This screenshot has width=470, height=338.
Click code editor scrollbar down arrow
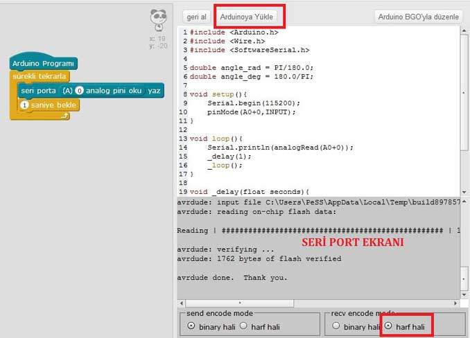pyautogui.click(x=464, y=192)
